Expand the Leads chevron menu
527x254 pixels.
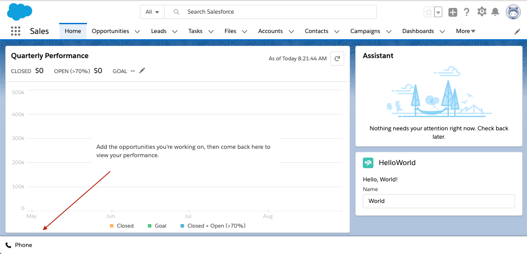tap(175, 32)
